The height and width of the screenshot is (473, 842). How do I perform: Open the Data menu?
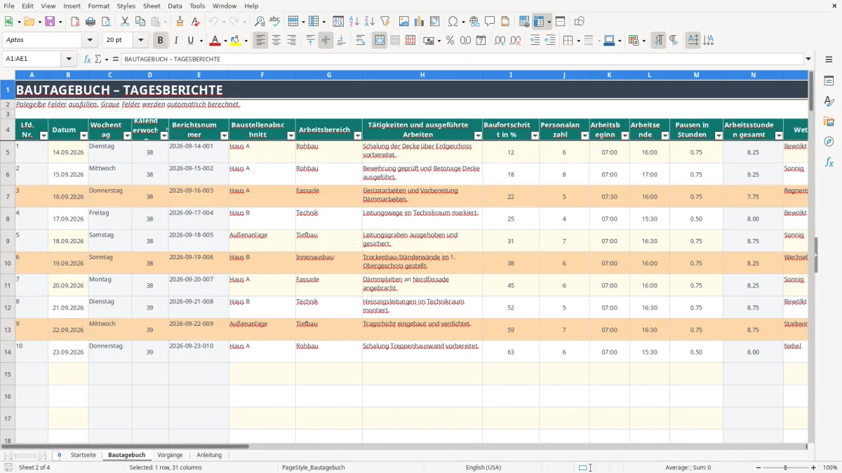[x=175, y=6]
